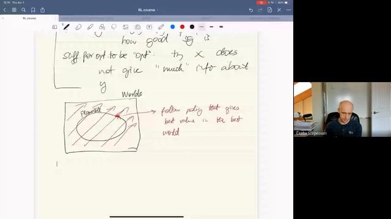Pick the black pen color
Screen dimensions: 391x219
[x=192, y=27]
